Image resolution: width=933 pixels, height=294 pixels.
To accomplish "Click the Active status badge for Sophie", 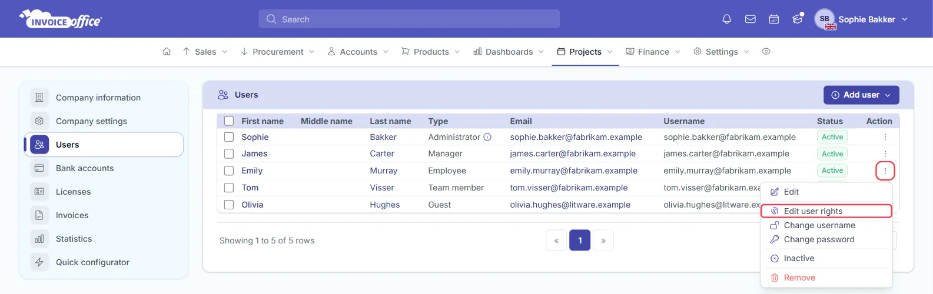I will pyautogui.click(x=832, y=137).
